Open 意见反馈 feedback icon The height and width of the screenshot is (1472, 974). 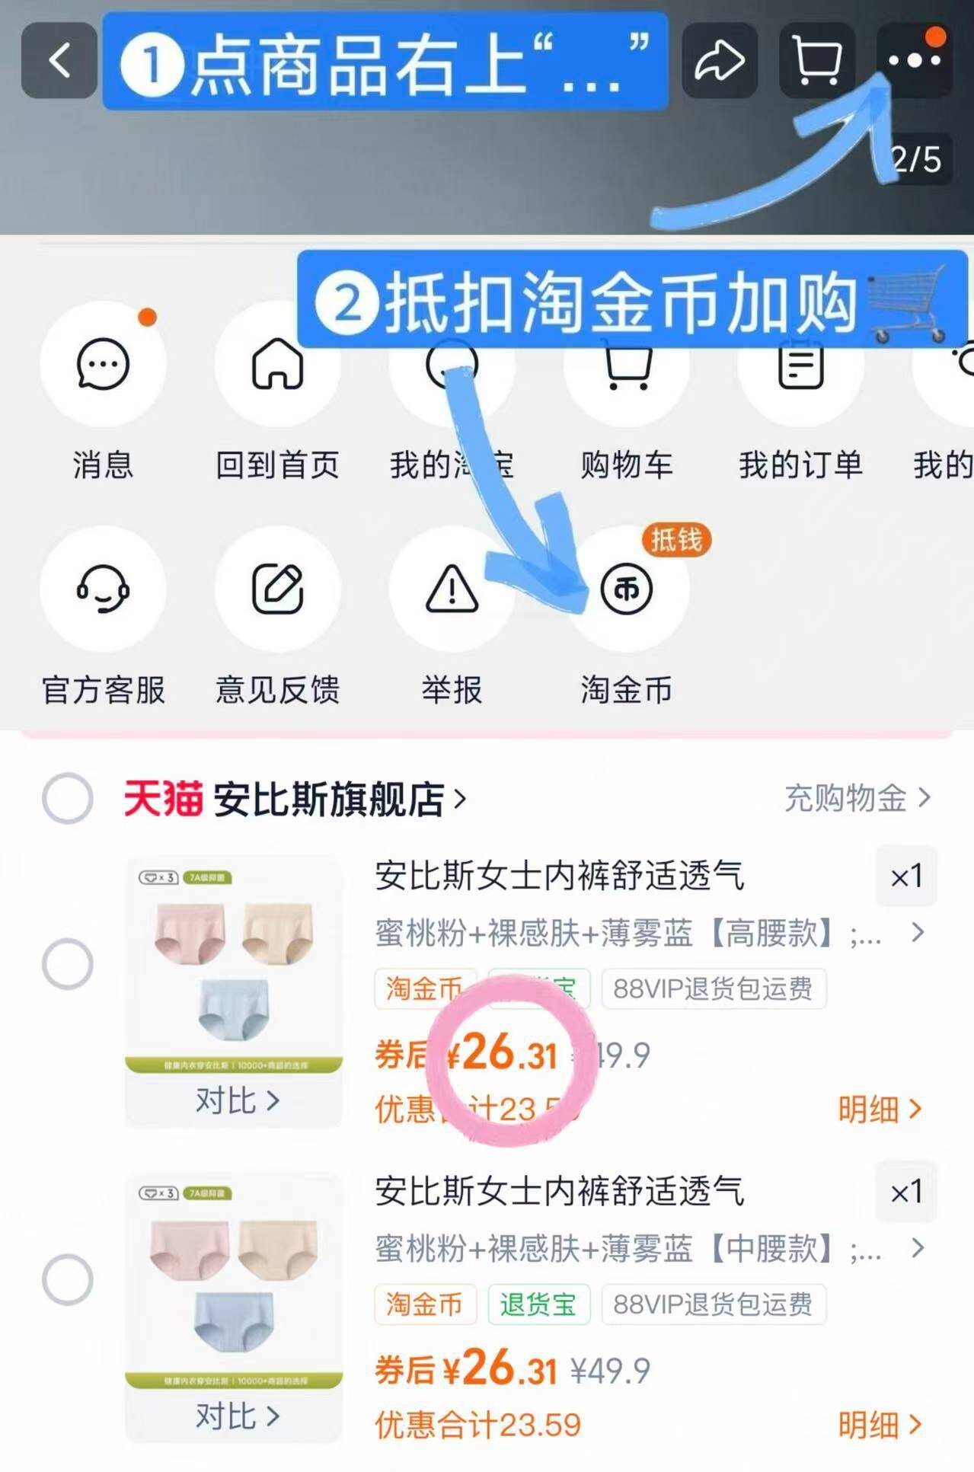point(277,589)
